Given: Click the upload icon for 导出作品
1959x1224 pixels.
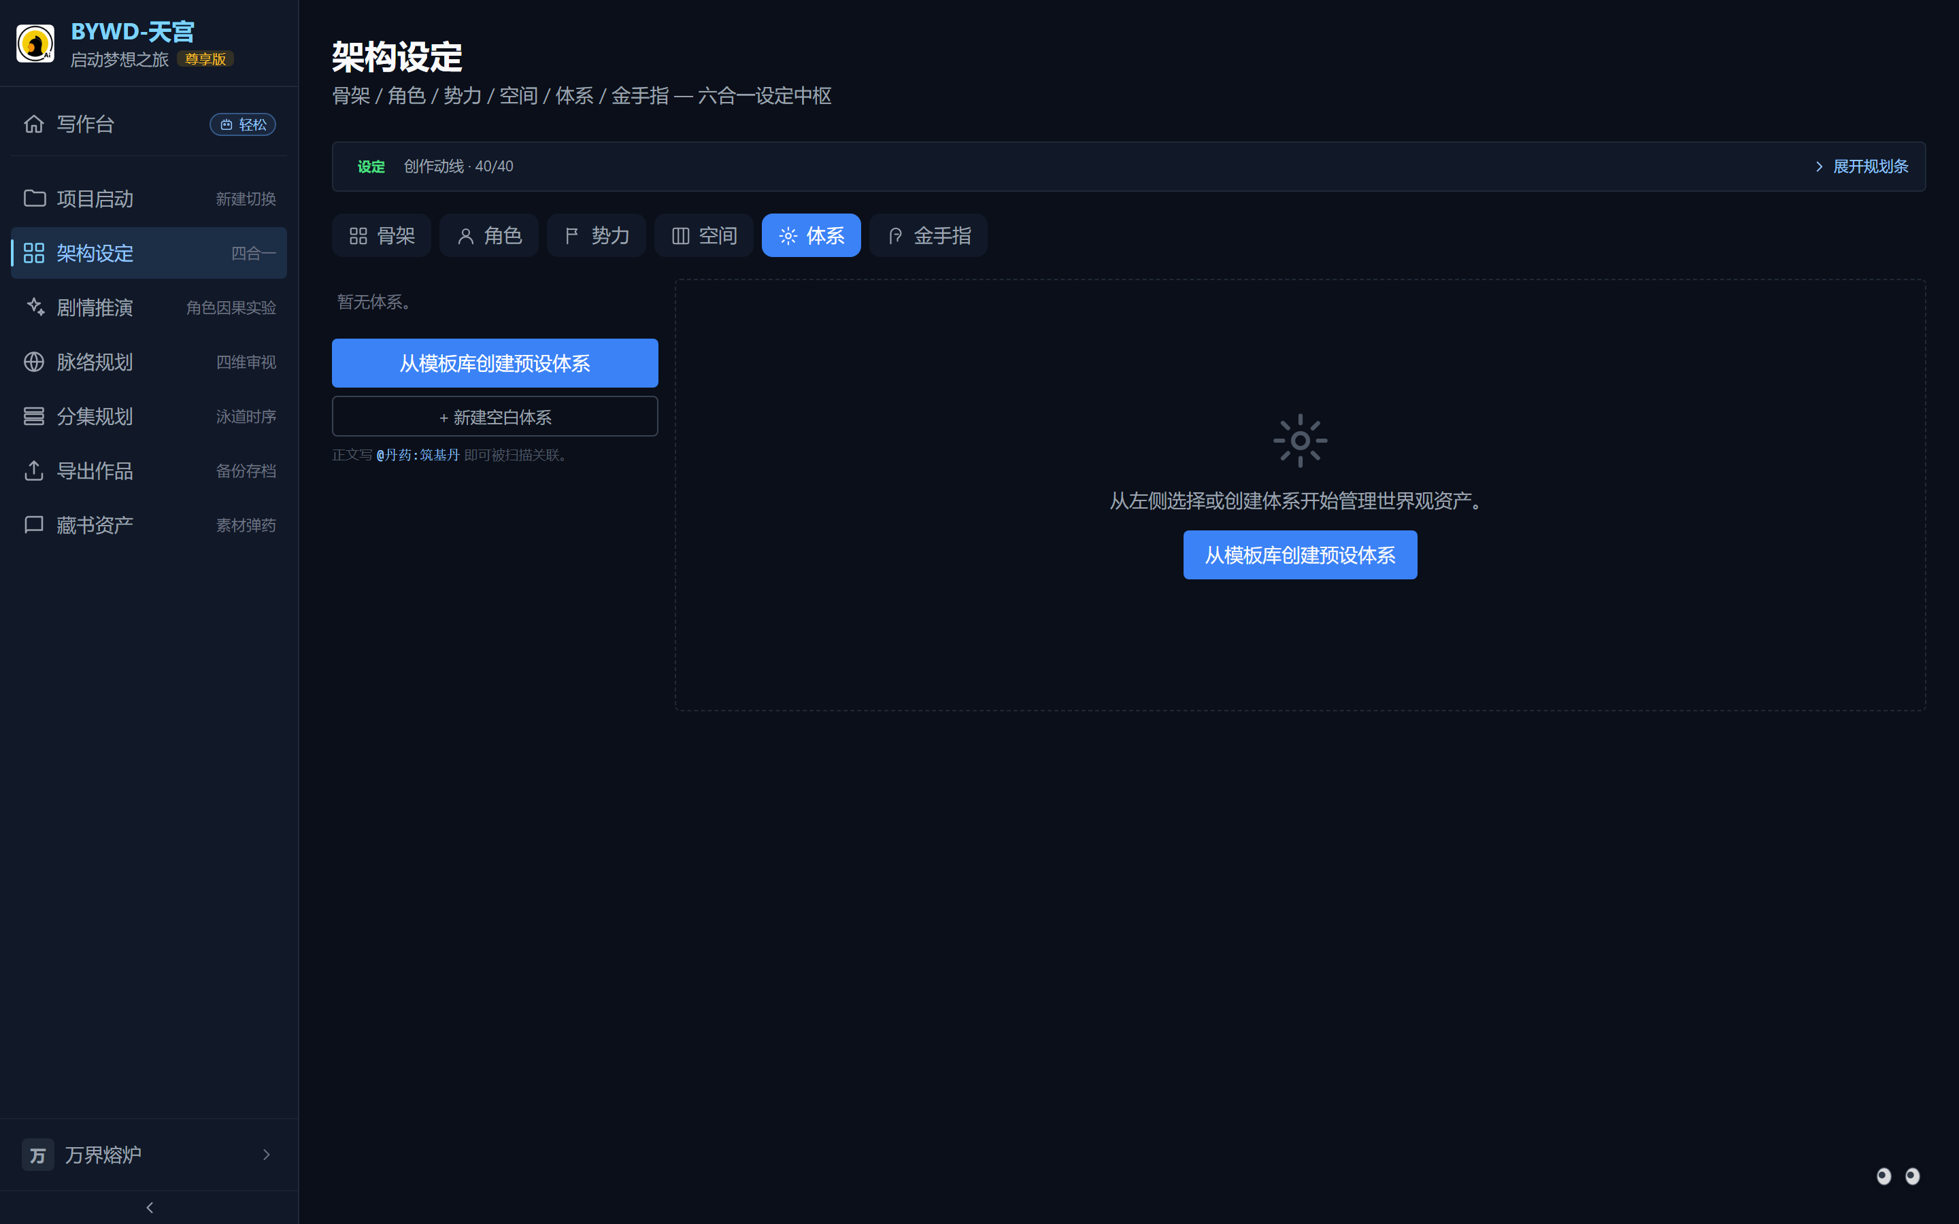Looking at the screenshot, I should [34, 471].
